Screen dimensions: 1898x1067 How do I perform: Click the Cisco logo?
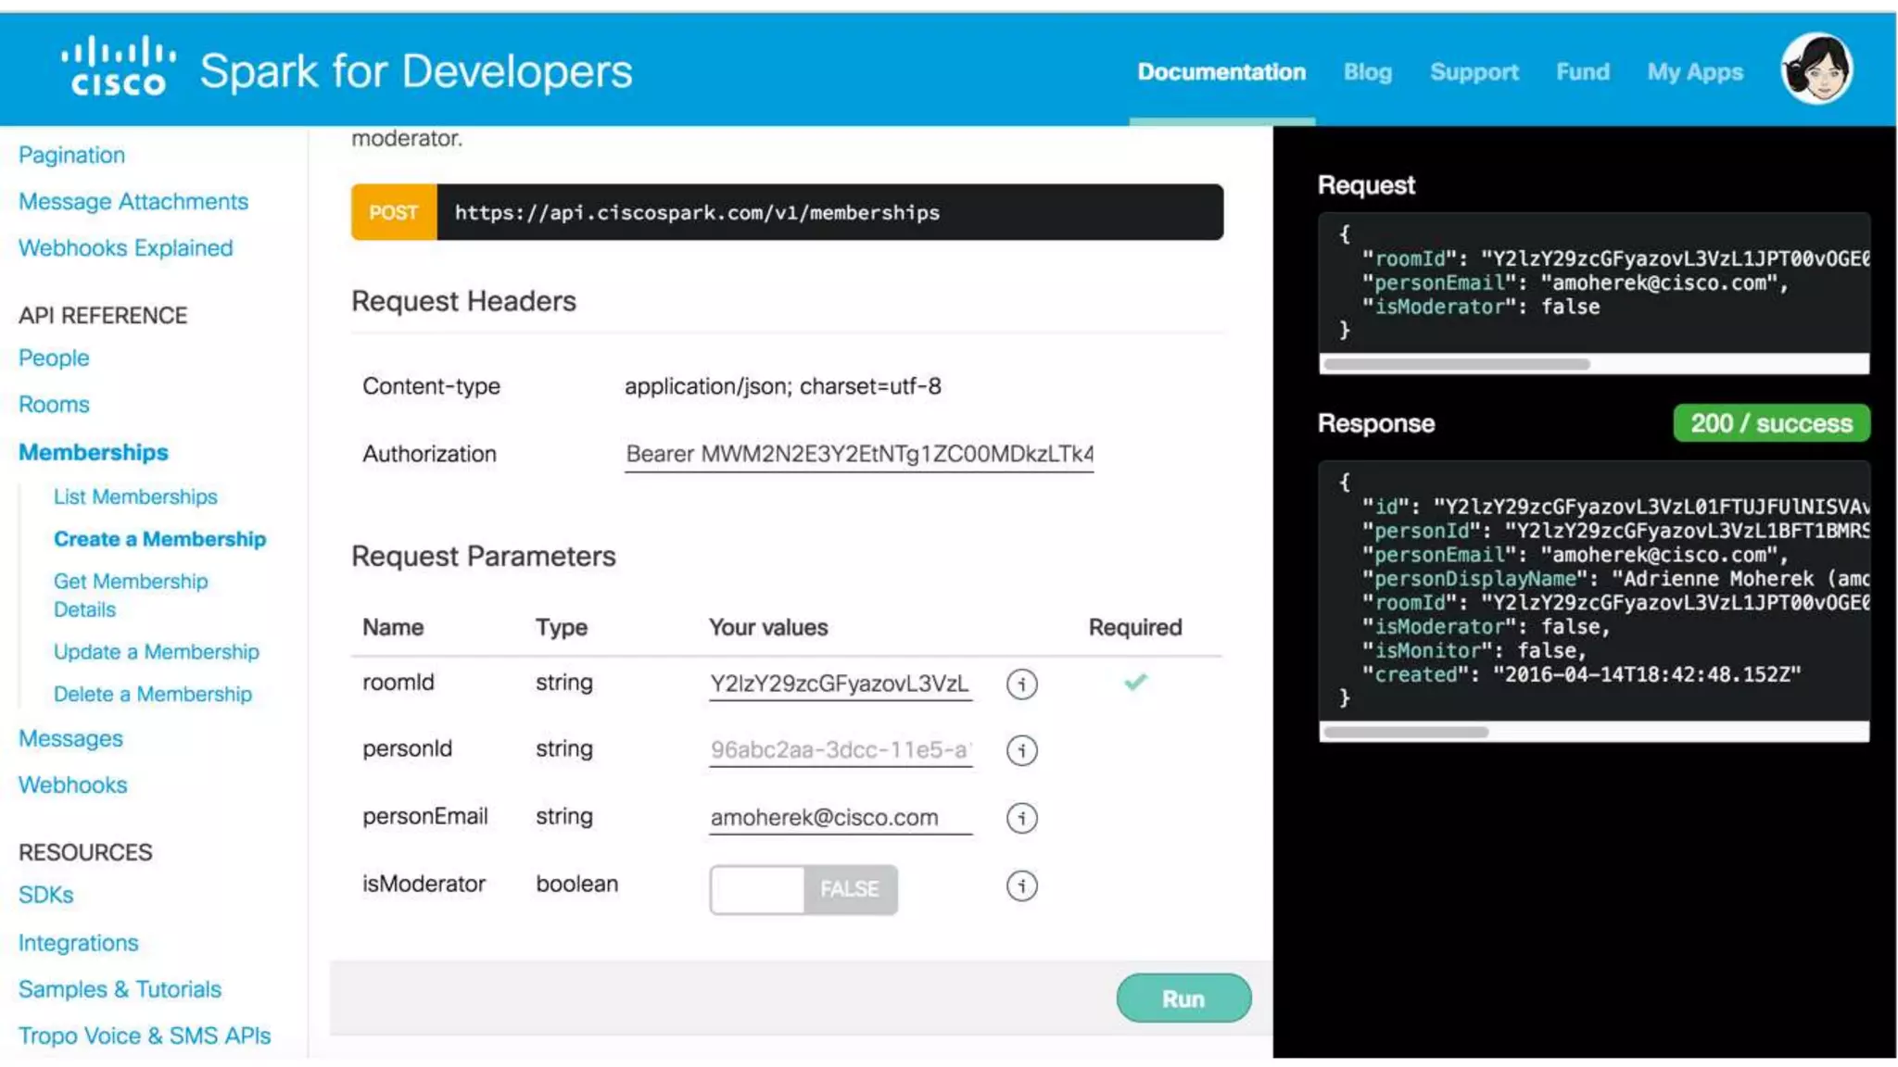click(x=118, y=67)
